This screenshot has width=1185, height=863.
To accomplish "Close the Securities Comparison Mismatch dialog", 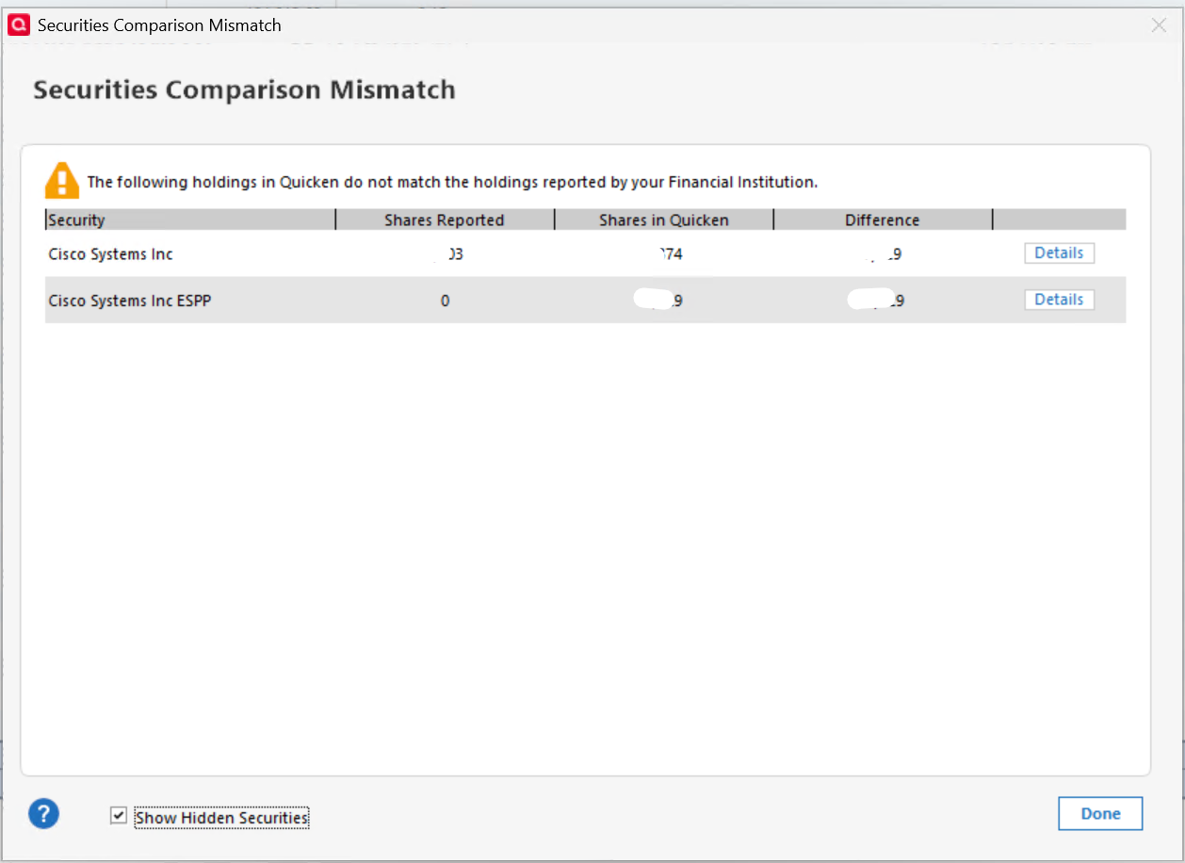I will pos(1159,25).
